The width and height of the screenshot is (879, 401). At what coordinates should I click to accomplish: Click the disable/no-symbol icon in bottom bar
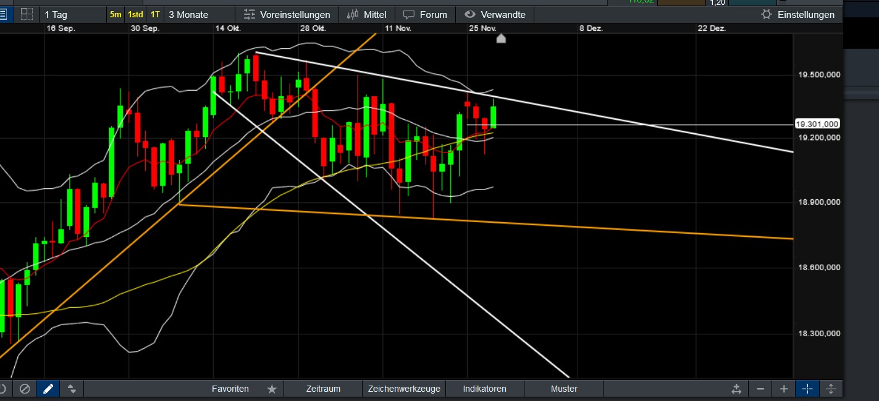[x=25, y=389]
